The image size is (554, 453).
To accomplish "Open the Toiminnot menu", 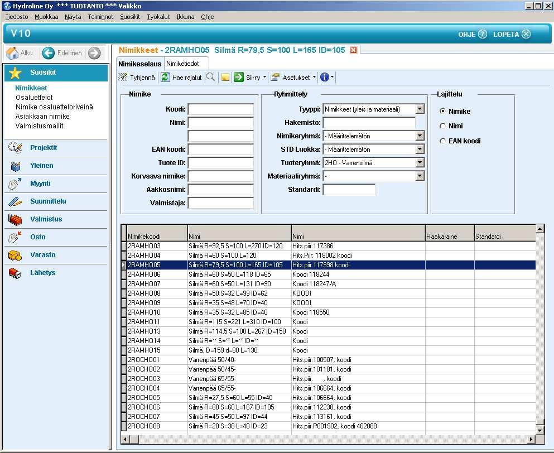I will point(100,17).
